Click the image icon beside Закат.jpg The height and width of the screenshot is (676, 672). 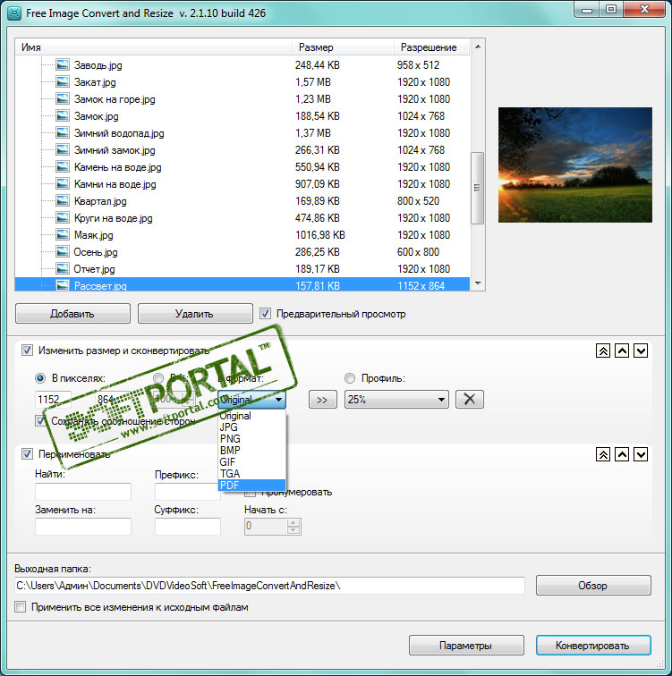63,82
